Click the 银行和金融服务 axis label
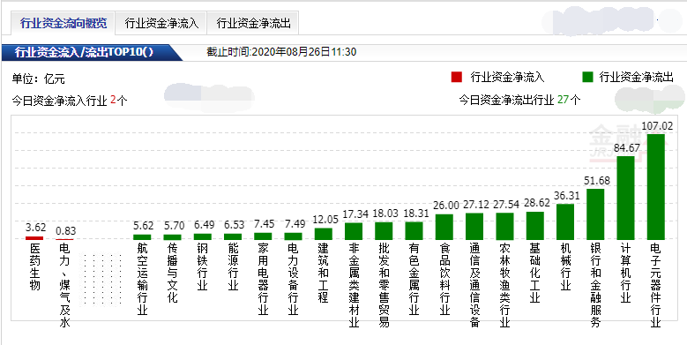The image size is (687, 345). 595,285
